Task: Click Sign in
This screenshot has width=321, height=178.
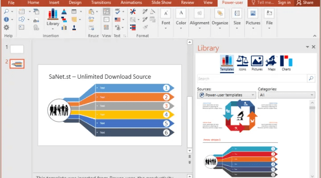Action: coord(284,3)
